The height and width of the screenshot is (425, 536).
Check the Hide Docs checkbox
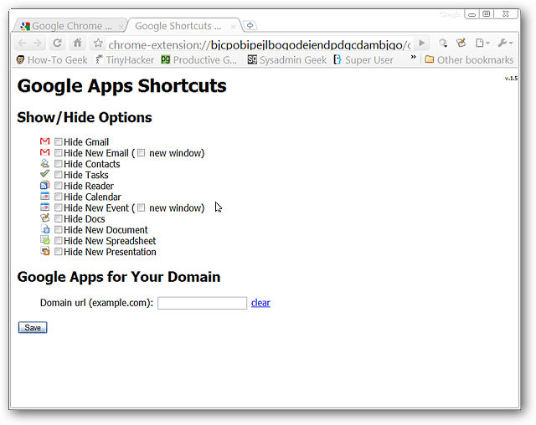point(59,218)
